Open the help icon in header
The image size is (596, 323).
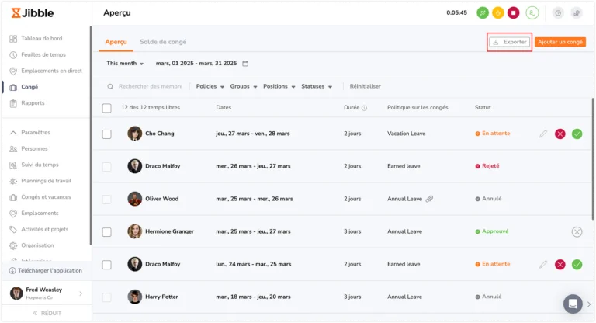pos(558,13)
